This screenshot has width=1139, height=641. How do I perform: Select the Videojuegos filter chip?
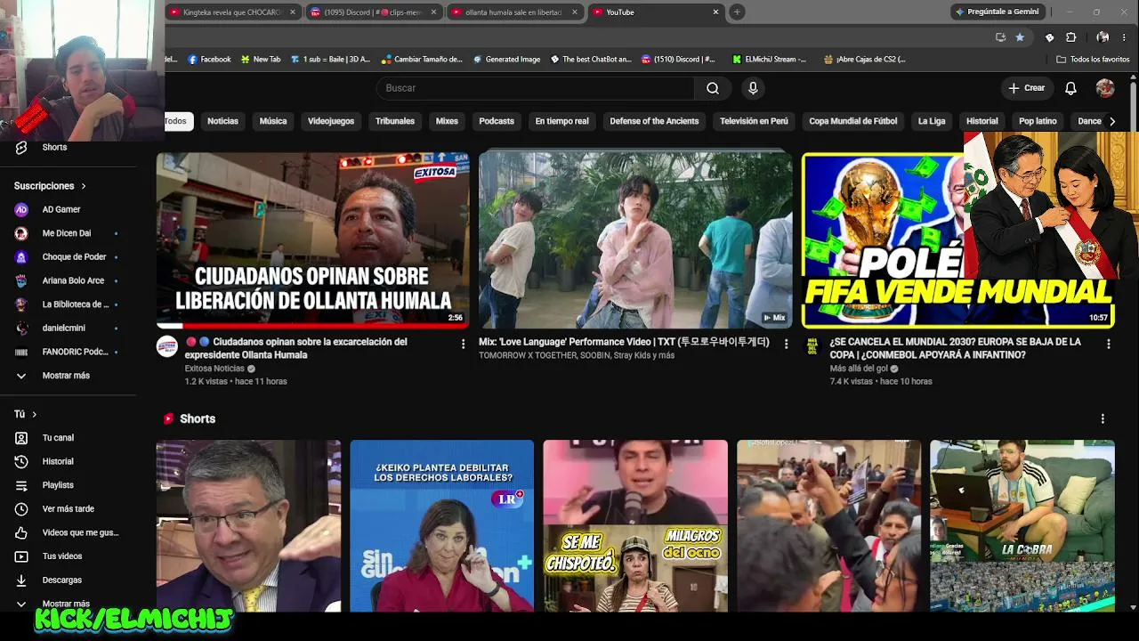(x=331, y=121)
